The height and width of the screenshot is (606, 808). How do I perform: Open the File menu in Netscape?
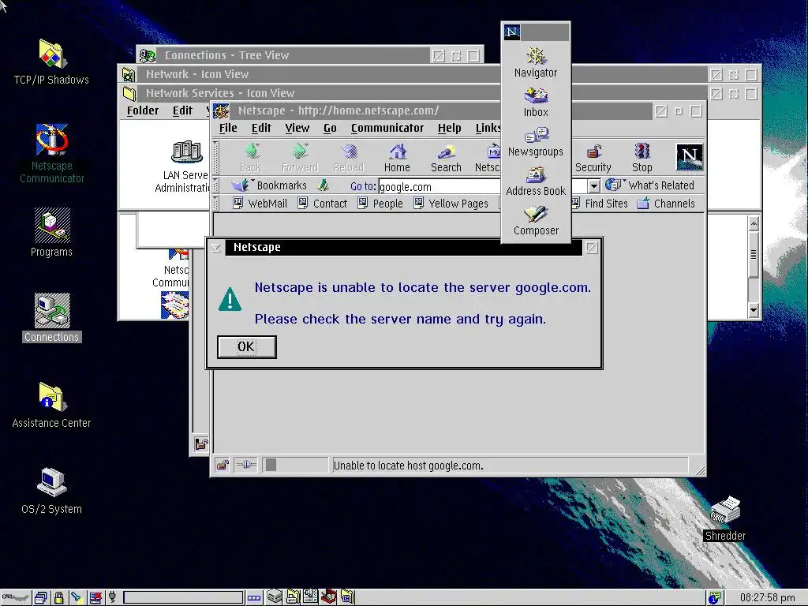tap(228, 128)
